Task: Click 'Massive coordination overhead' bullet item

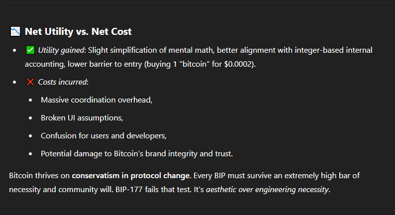Action: tap(97, 100)
